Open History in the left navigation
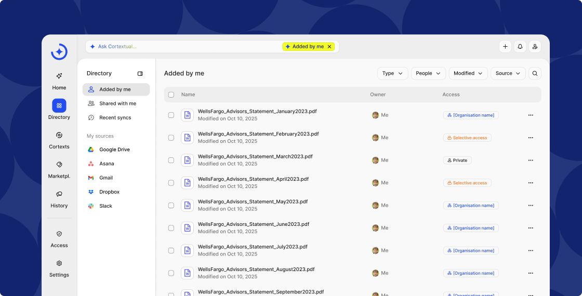Screen dimensions: 582x296 (59, 199)
